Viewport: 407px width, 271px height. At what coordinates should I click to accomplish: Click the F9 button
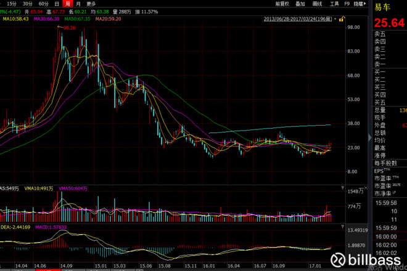(x=348, y=3)
